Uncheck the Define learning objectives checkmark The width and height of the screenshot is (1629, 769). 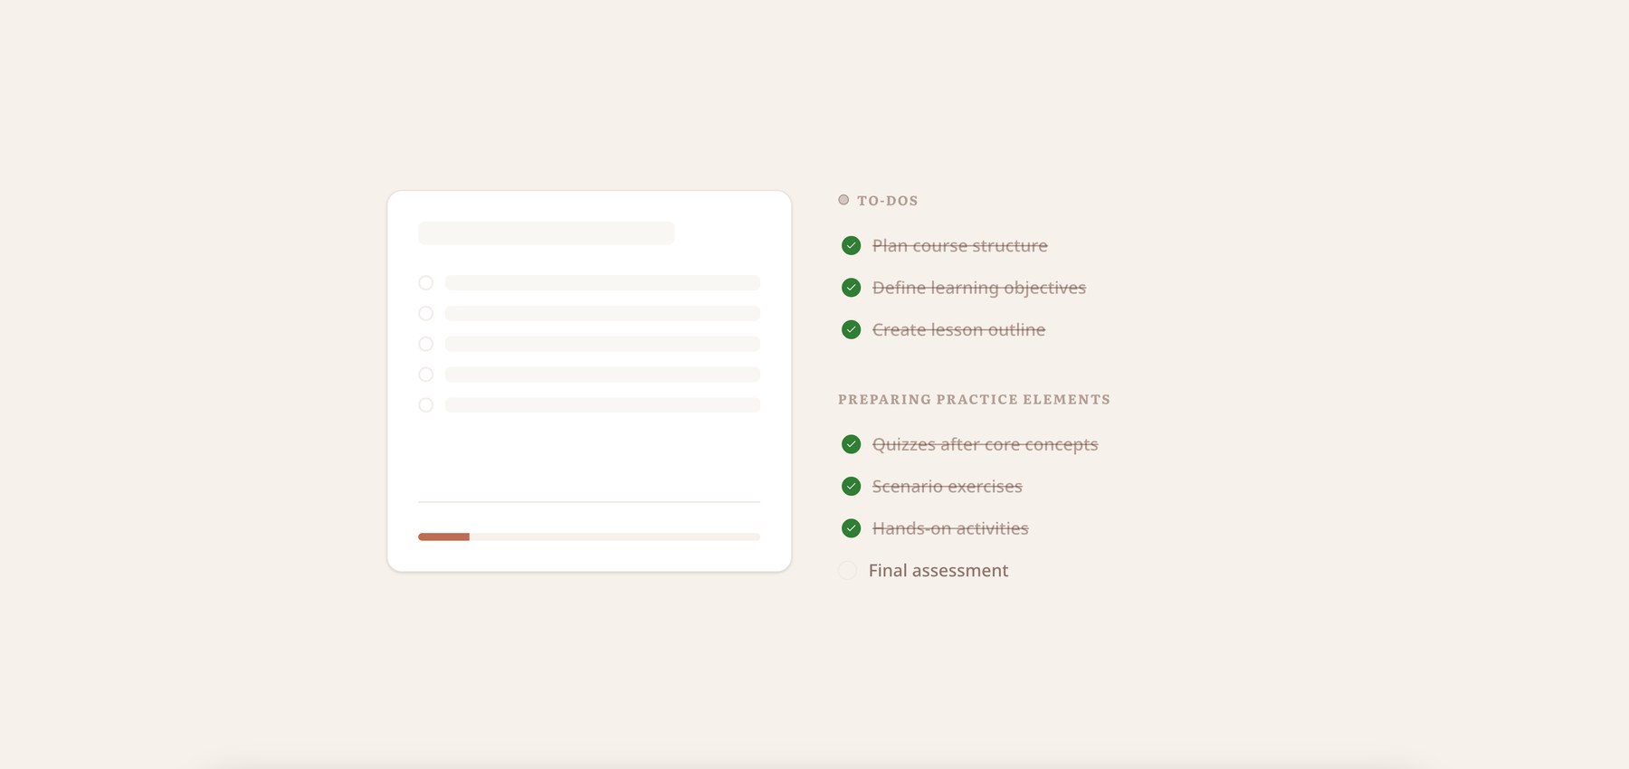click(851, 288)
